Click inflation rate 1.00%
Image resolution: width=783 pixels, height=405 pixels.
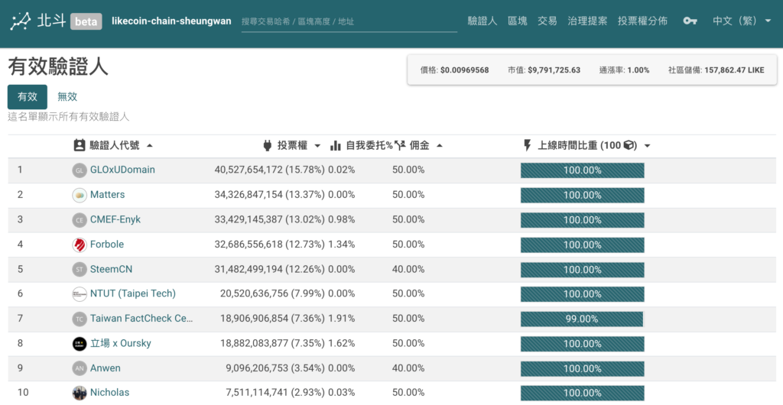click(638, 70)
